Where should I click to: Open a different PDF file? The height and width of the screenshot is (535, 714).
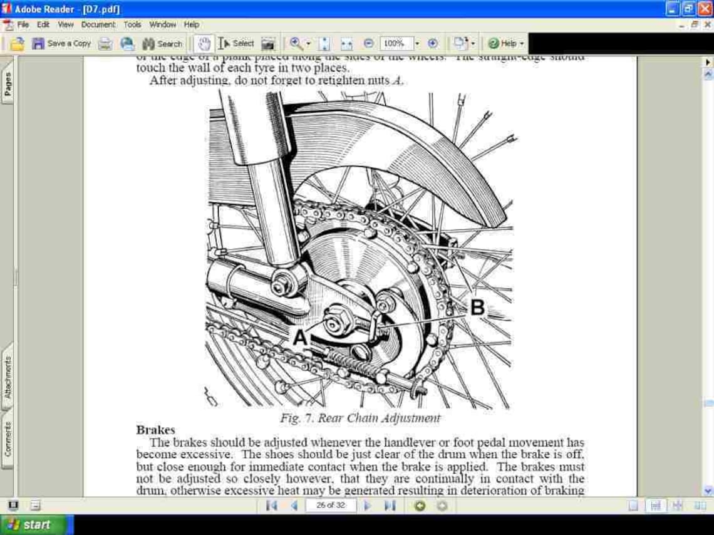[x=17, y=43]
